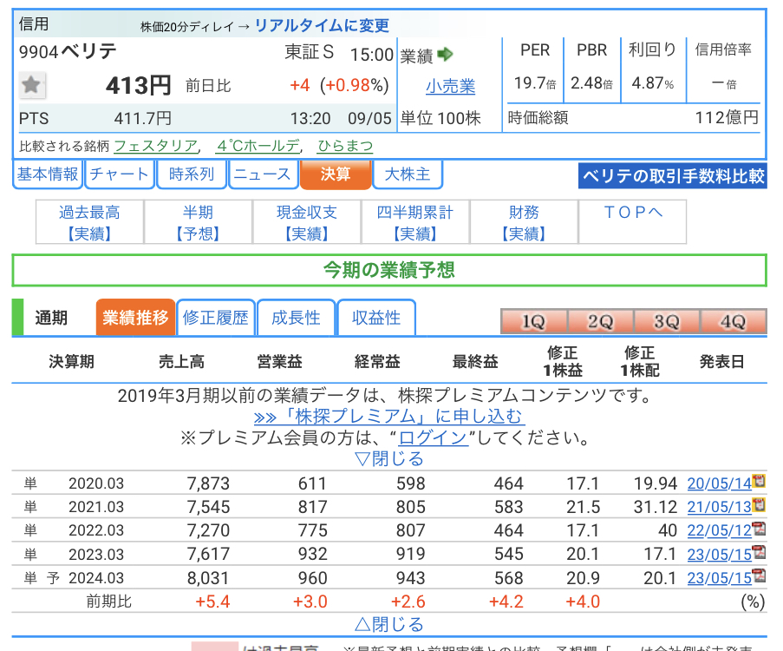783x651 pixels.
Task: Open the PDF icon in the 2024.03 forecast row
Action: click(759, 575)
